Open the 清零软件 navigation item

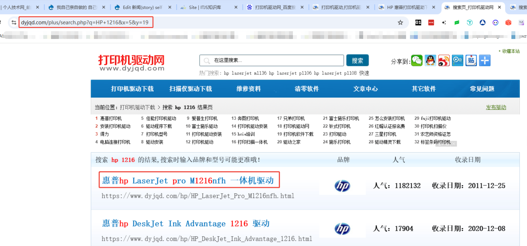307,89
